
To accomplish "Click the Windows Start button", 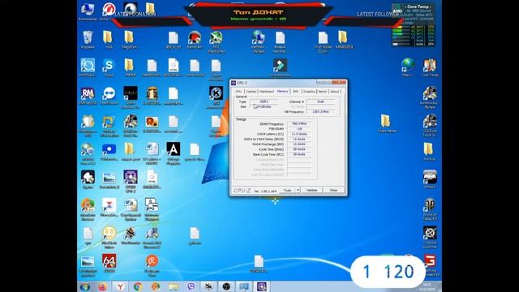I will tap(85, 286).
